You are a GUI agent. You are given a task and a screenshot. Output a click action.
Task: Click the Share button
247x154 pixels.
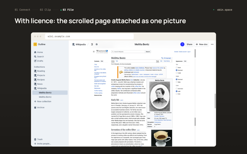(x=189, y=44)
